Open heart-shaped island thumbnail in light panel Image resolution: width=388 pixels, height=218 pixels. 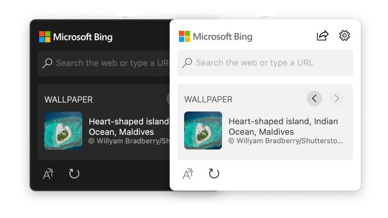point(203,130)
